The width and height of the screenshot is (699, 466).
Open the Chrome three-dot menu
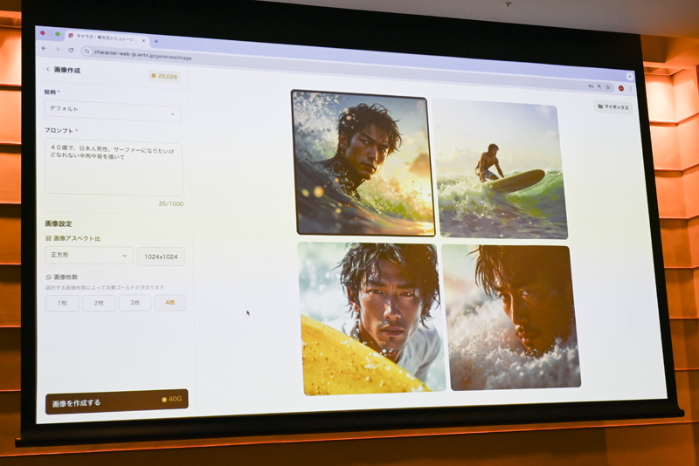point(631,89)
